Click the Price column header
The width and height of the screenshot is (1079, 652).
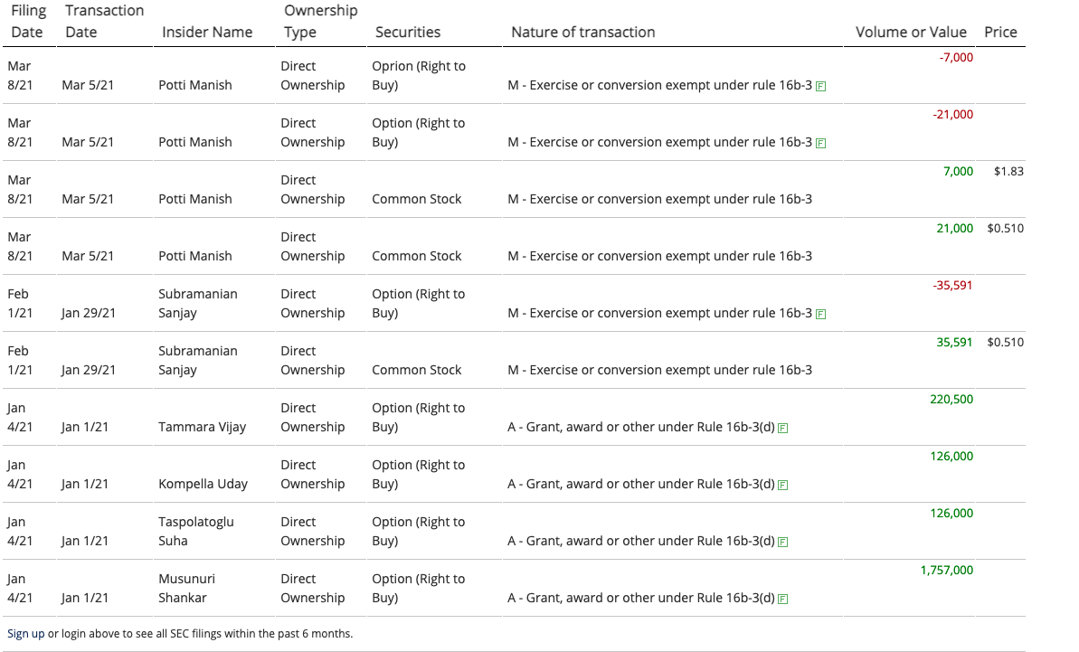tap(1000, 33)
